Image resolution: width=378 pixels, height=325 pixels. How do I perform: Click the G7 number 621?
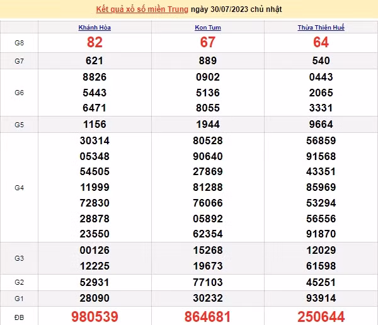[x=94, y=61]
